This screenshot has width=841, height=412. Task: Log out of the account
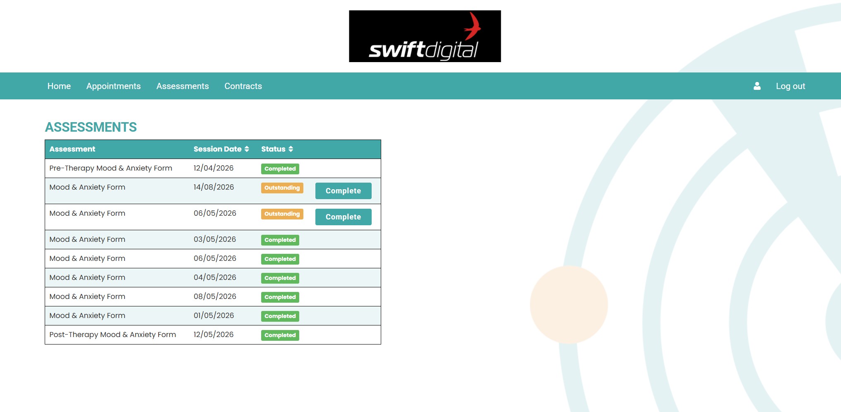click(x=791, y=86)
